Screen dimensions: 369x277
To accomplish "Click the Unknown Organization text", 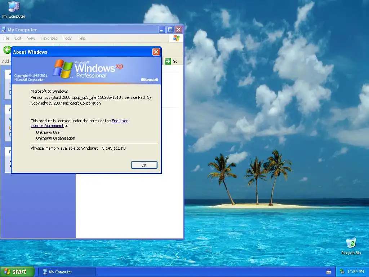I will pos(55,138).
